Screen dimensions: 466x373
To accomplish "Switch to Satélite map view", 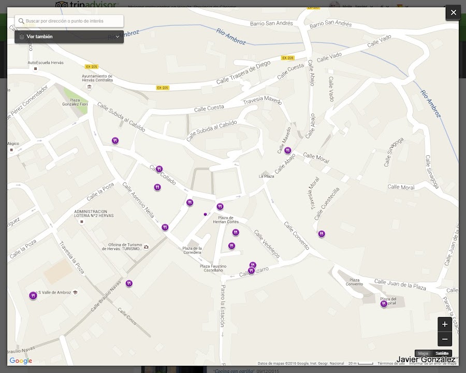I will coord(442,353).
